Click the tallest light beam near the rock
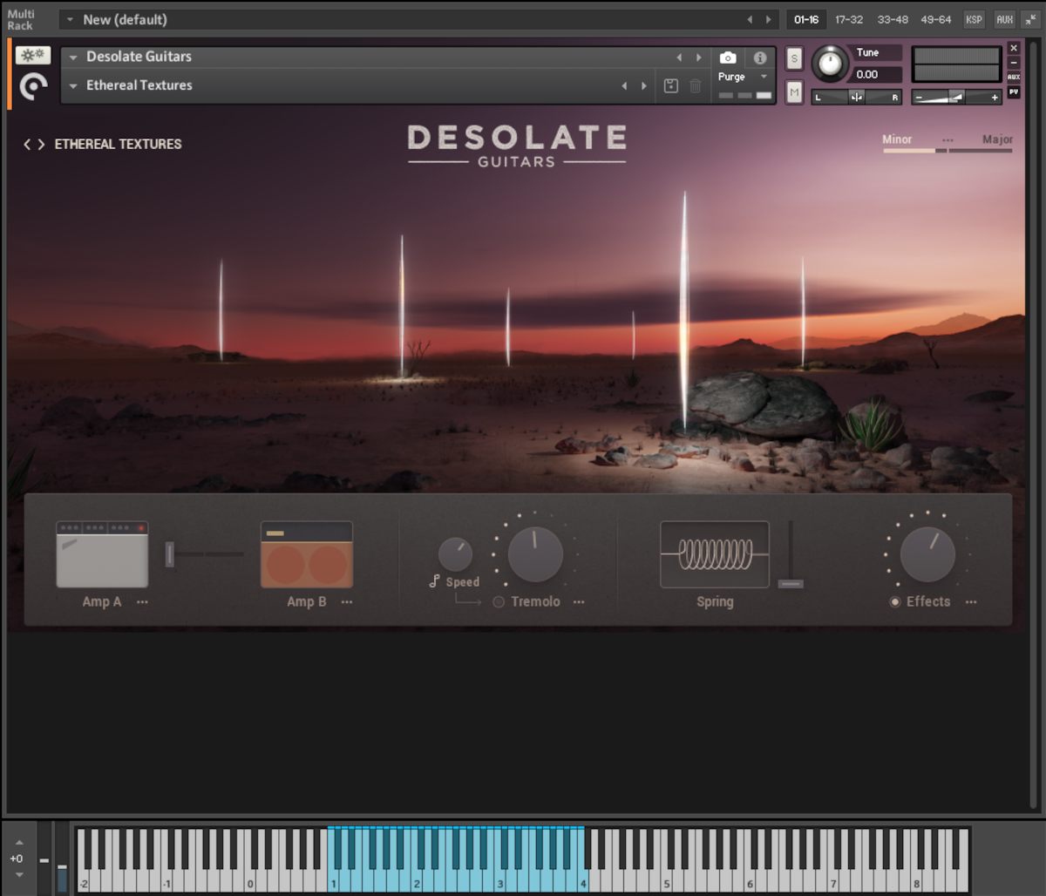The image size is (1046, 896). (x=684, y=312)
